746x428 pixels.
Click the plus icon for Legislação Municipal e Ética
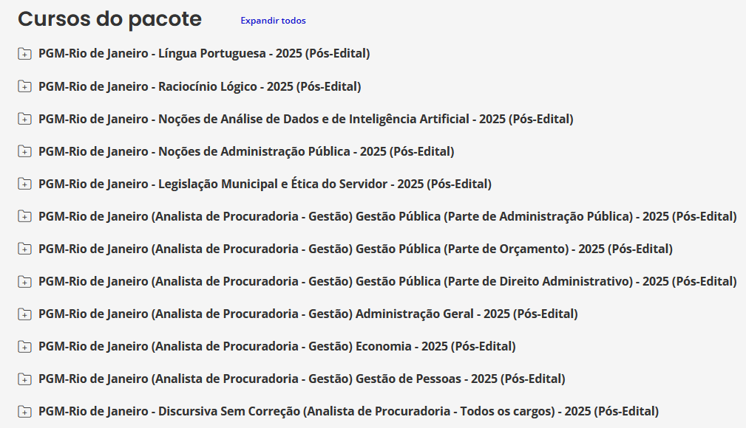[24, 184]
